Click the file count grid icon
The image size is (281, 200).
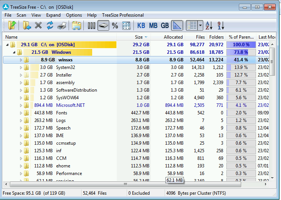point(126,26)
